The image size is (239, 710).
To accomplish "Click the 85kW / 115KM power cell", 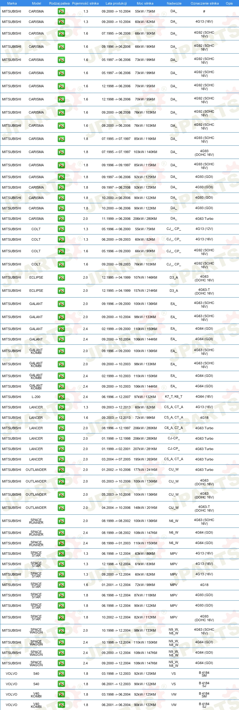I will pyautogui.click(x=145, y=165).
